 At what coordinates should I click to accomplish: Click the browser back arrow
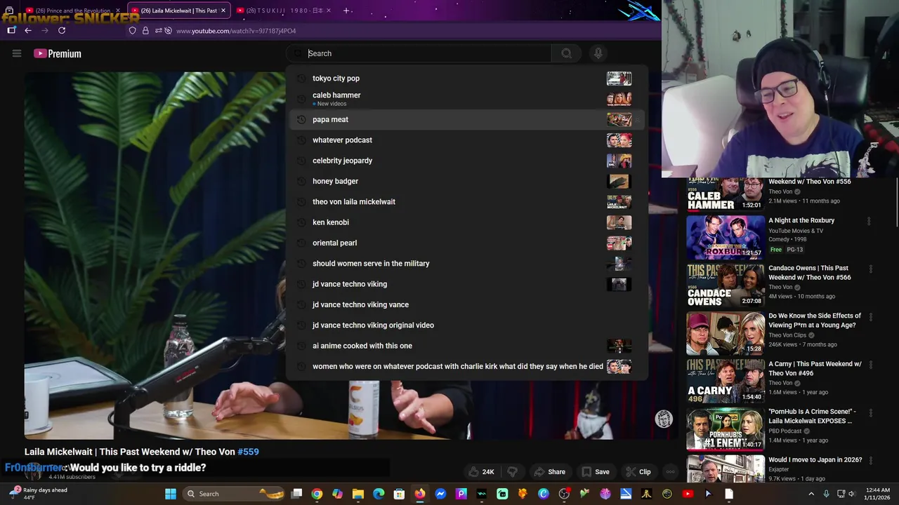pos(28,30)
